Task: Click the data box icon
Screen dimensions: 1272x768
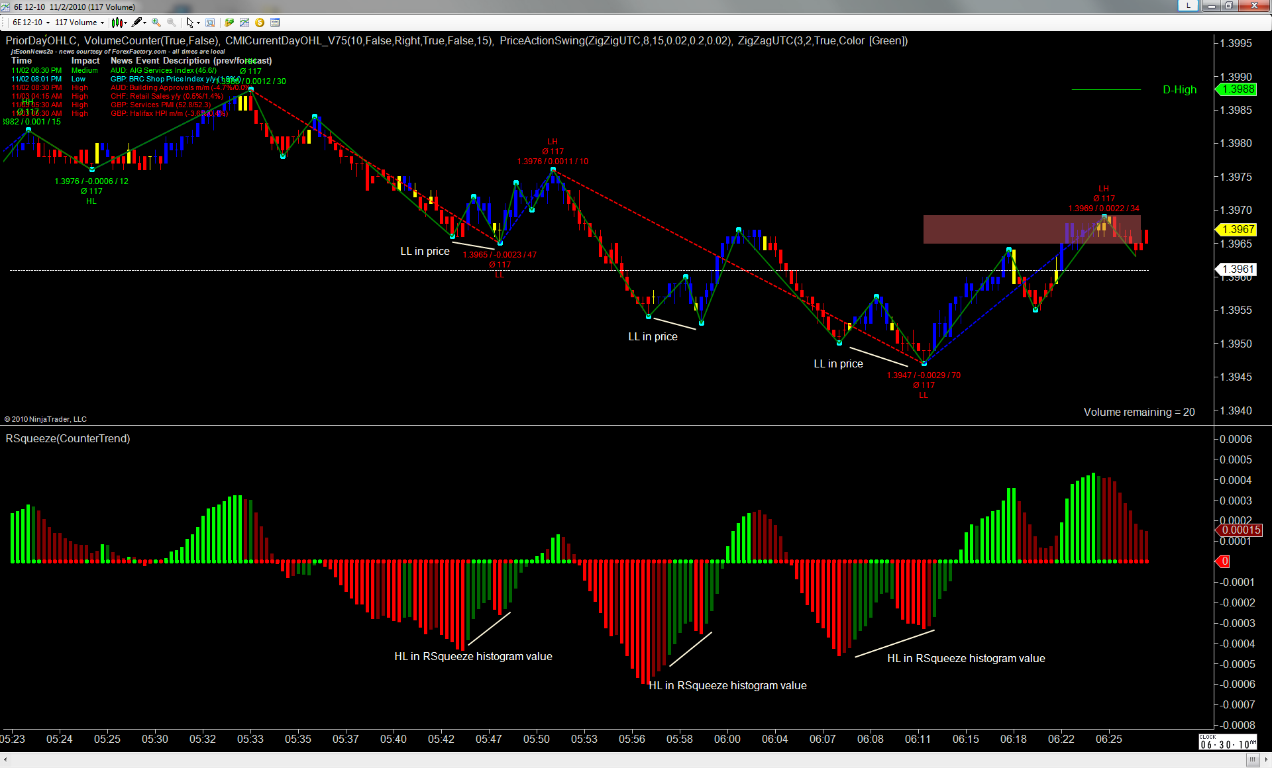Action: tap(210, 23)
